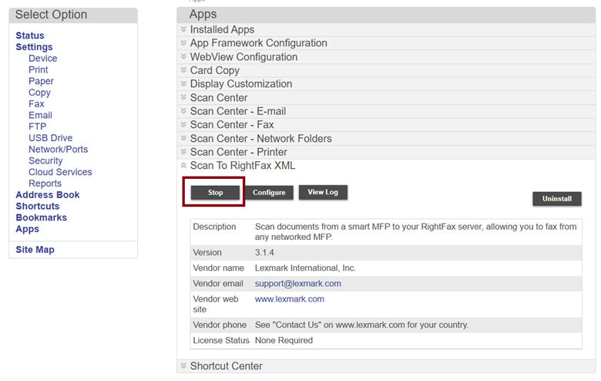Viewport: 601px width, 381px height.
Task: Collapse the Scan To RightFax XML section
Action: point(242,166)
